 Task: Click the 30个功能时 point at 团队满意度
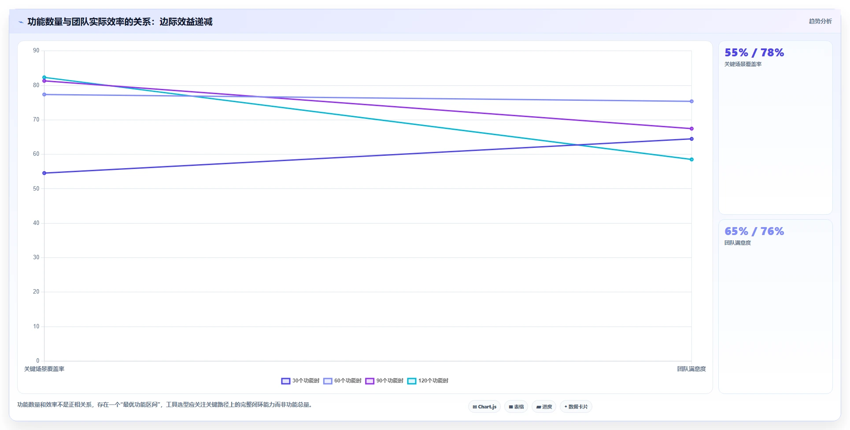[x=691, y=139]
